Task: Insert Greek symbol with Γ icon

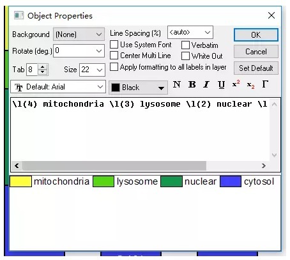Action: pos(265,84)
